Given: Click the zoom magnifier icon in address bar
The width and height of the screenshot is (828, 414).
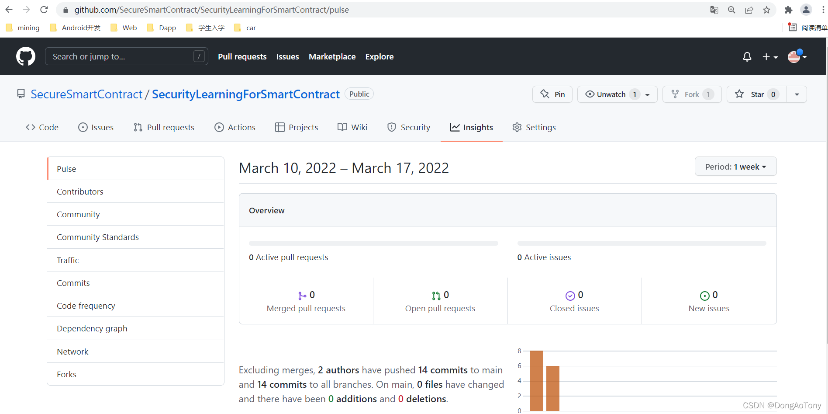Looking at the screenshot, I should tap(731, 10).
